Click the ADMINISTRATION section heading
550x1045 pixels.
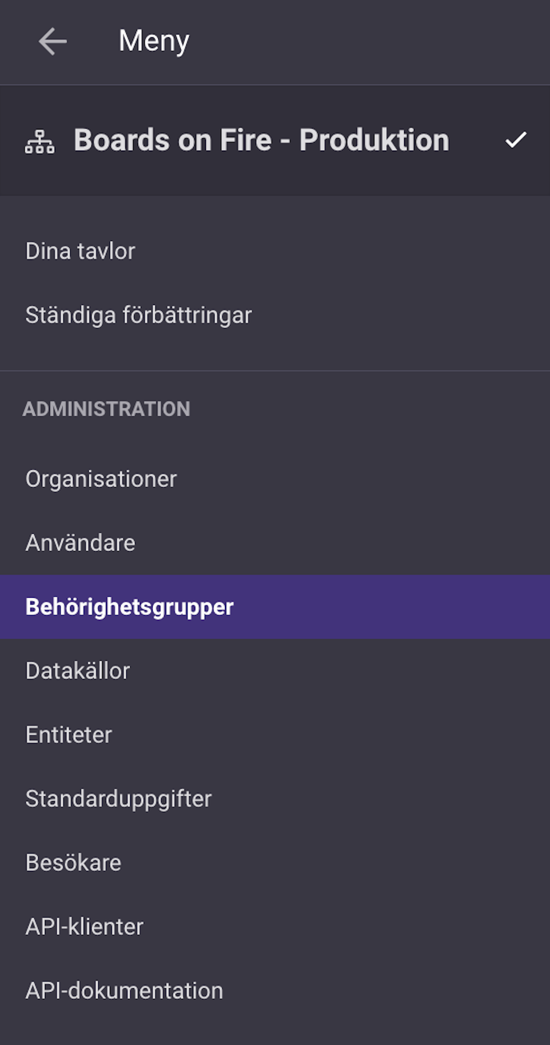tap(107, 409)
